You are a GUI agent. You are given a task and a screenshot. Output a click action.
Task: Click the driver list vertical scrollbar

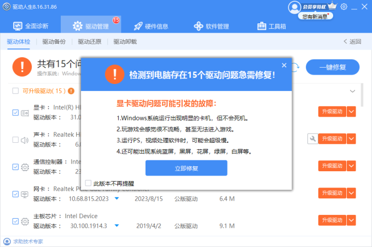coord(362,95)
